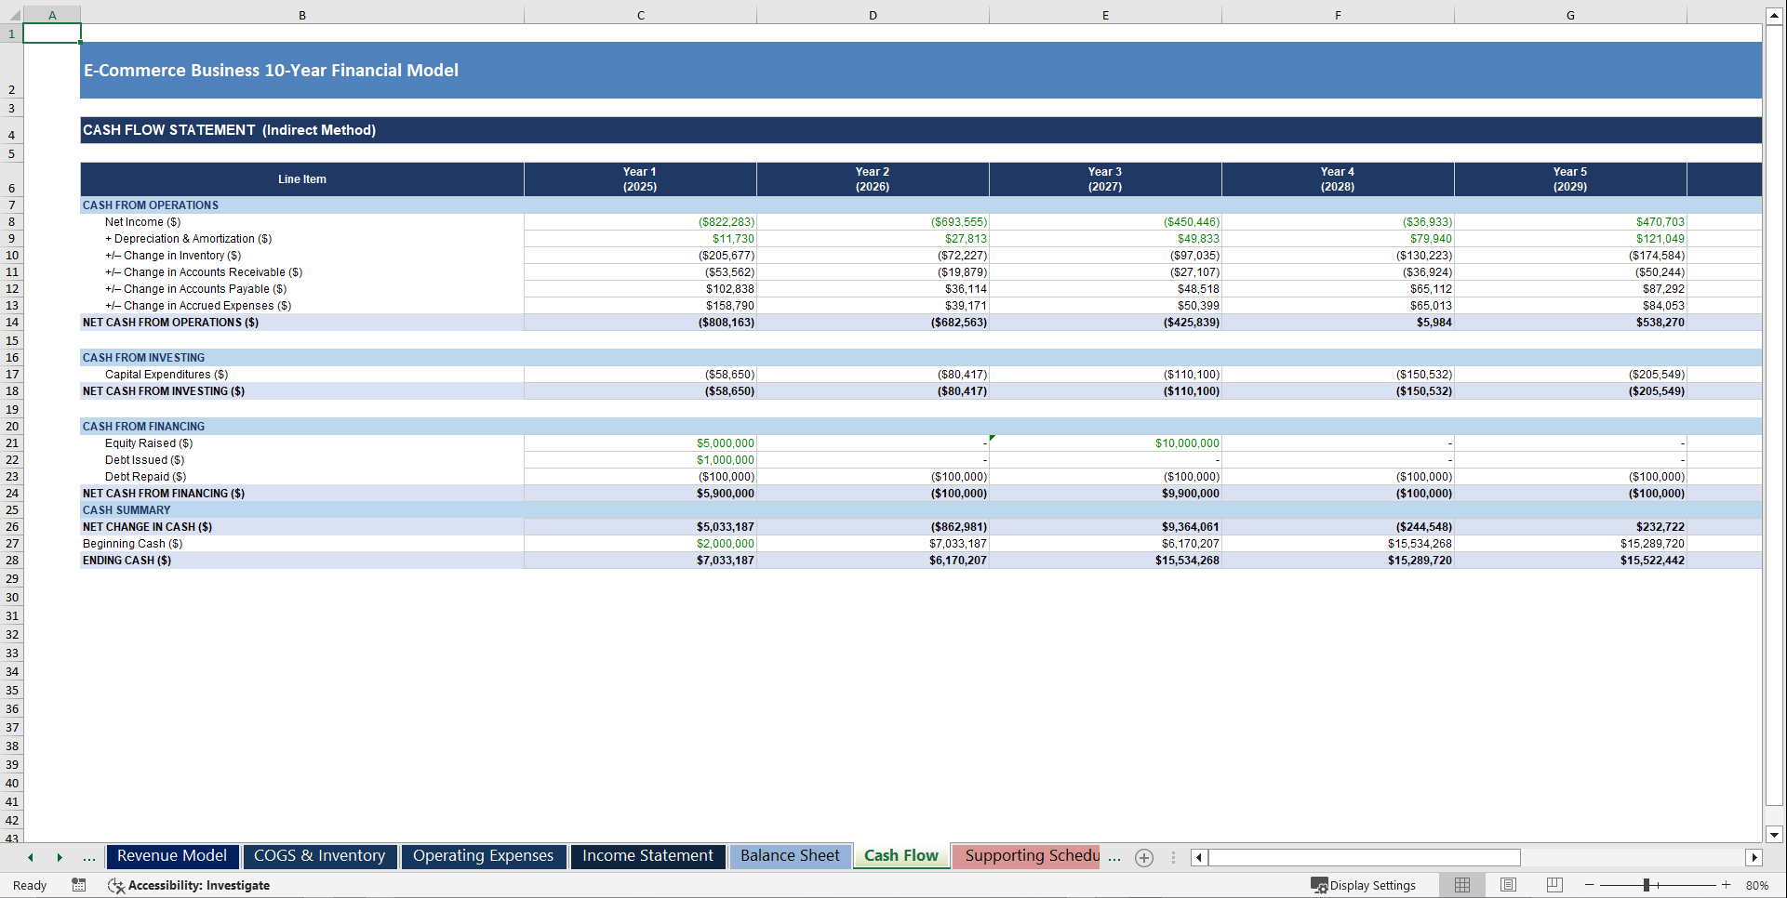
Task: Open more sheets with ellipsis after Supporting Schedules
Action: point(1114,857)
